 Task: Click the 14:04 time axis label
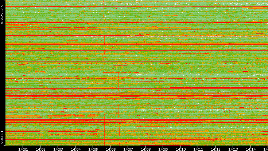pyautogui.click(x=75, y=149)
